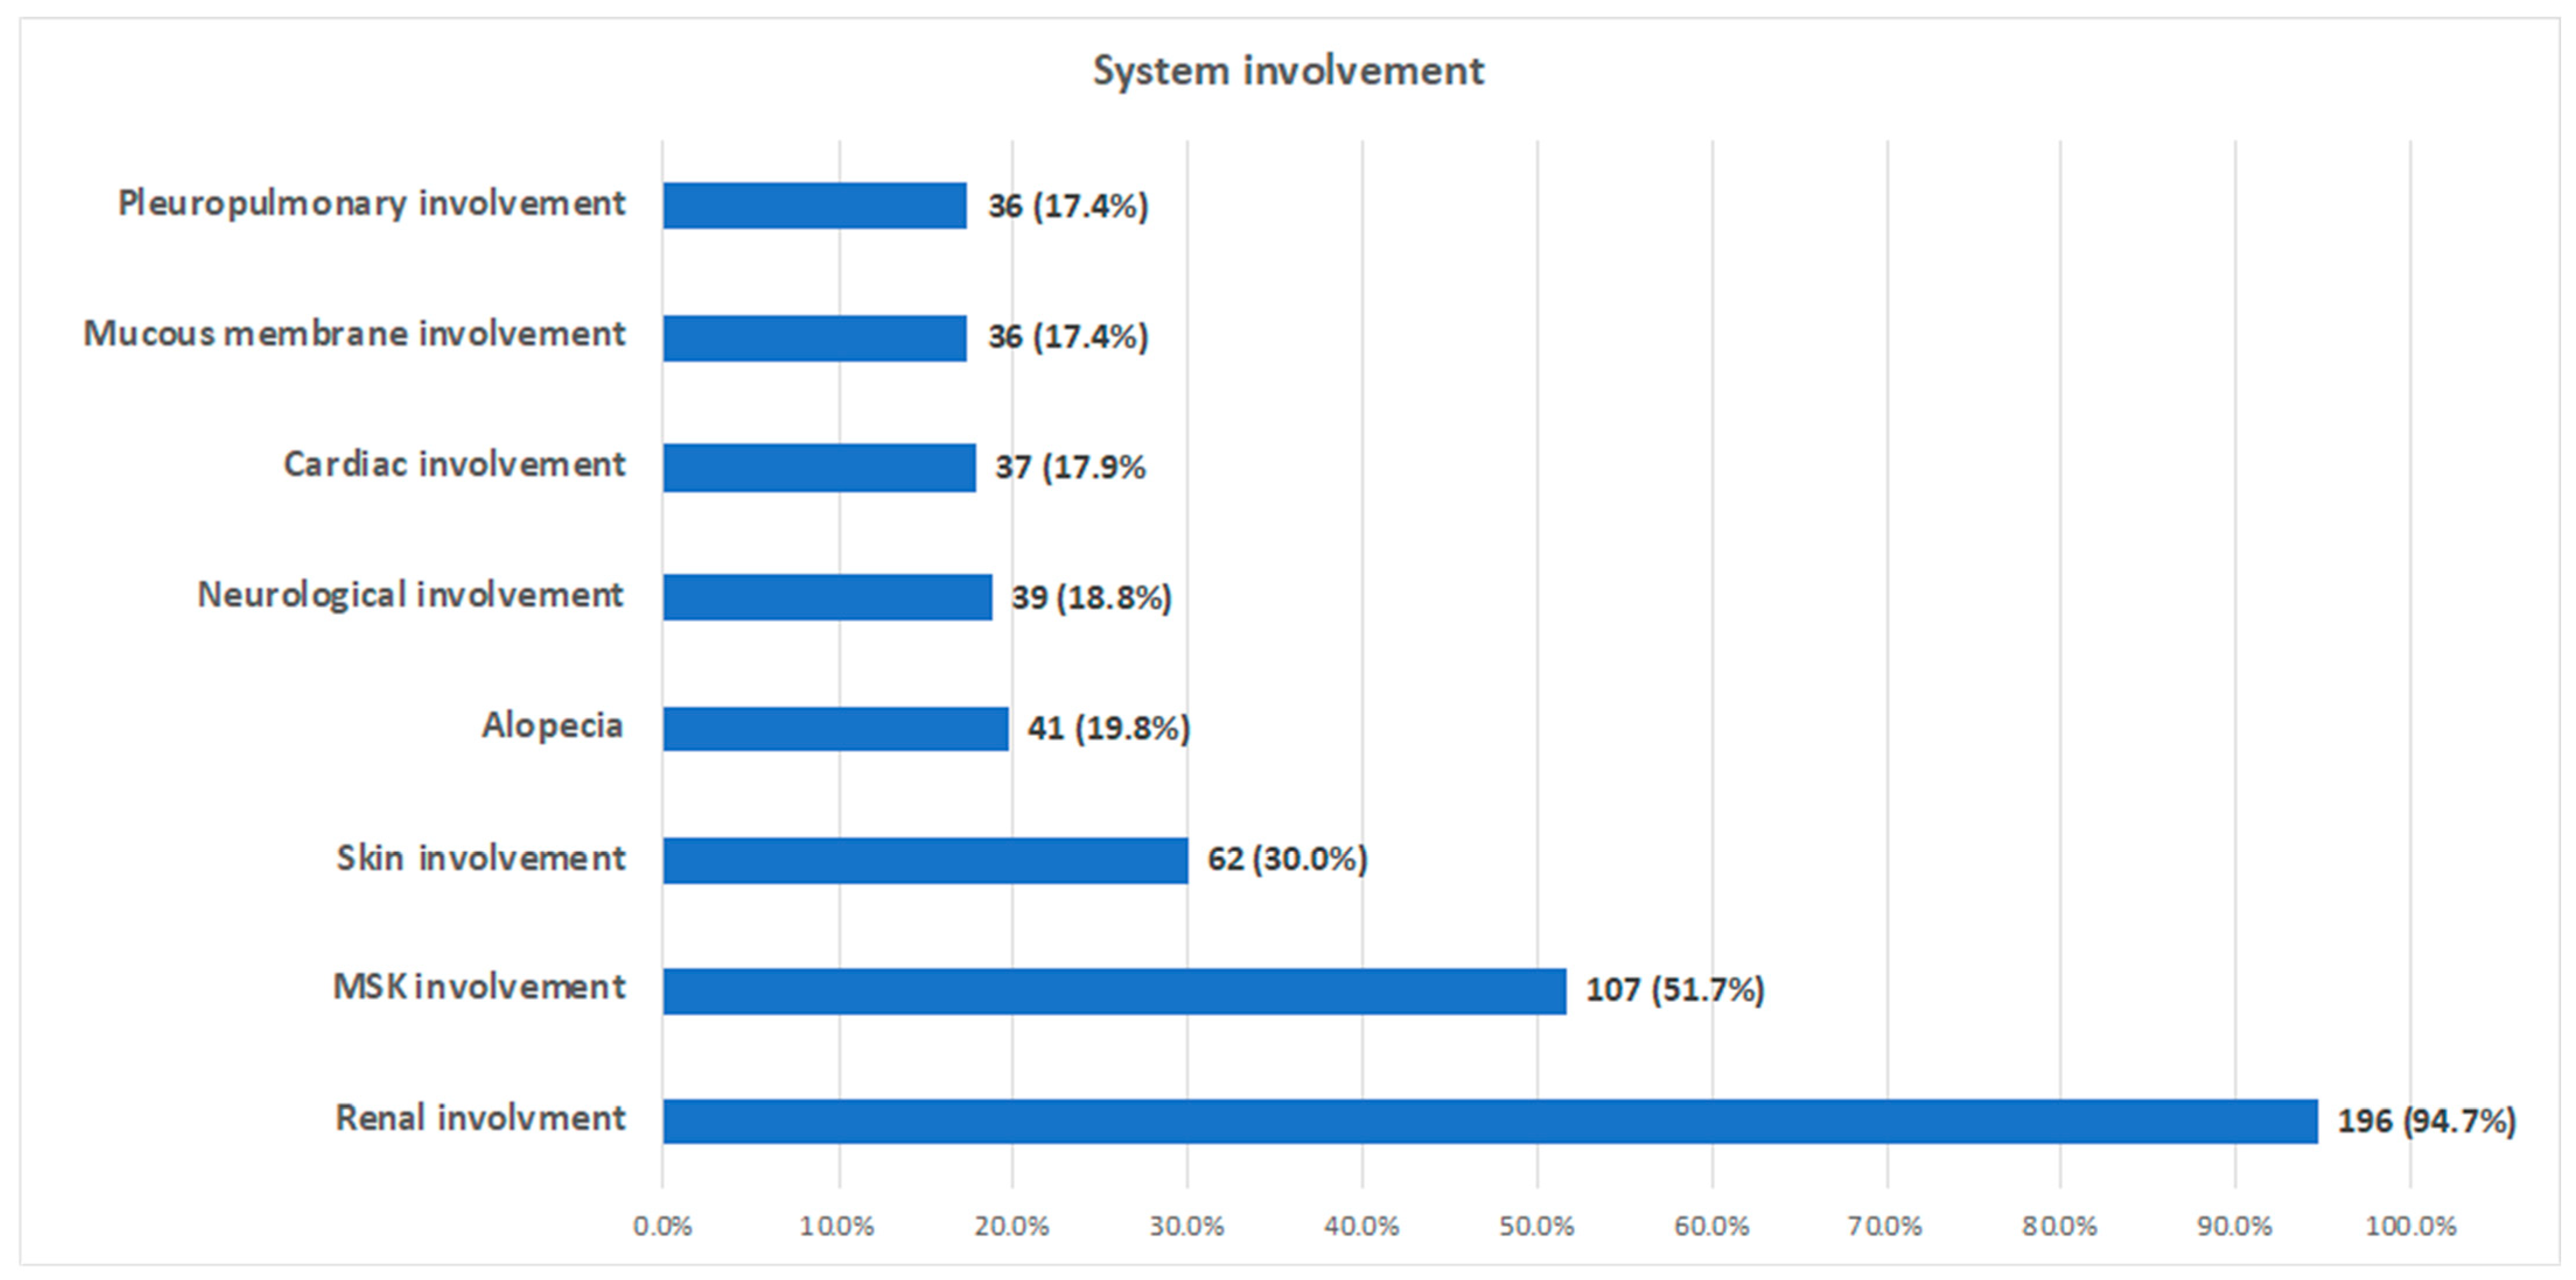The height and width of the screenshot is (1280, 2576).
Task: Click the Skin involvement bar
Action: pyautogui.click(x=924, y=860)
